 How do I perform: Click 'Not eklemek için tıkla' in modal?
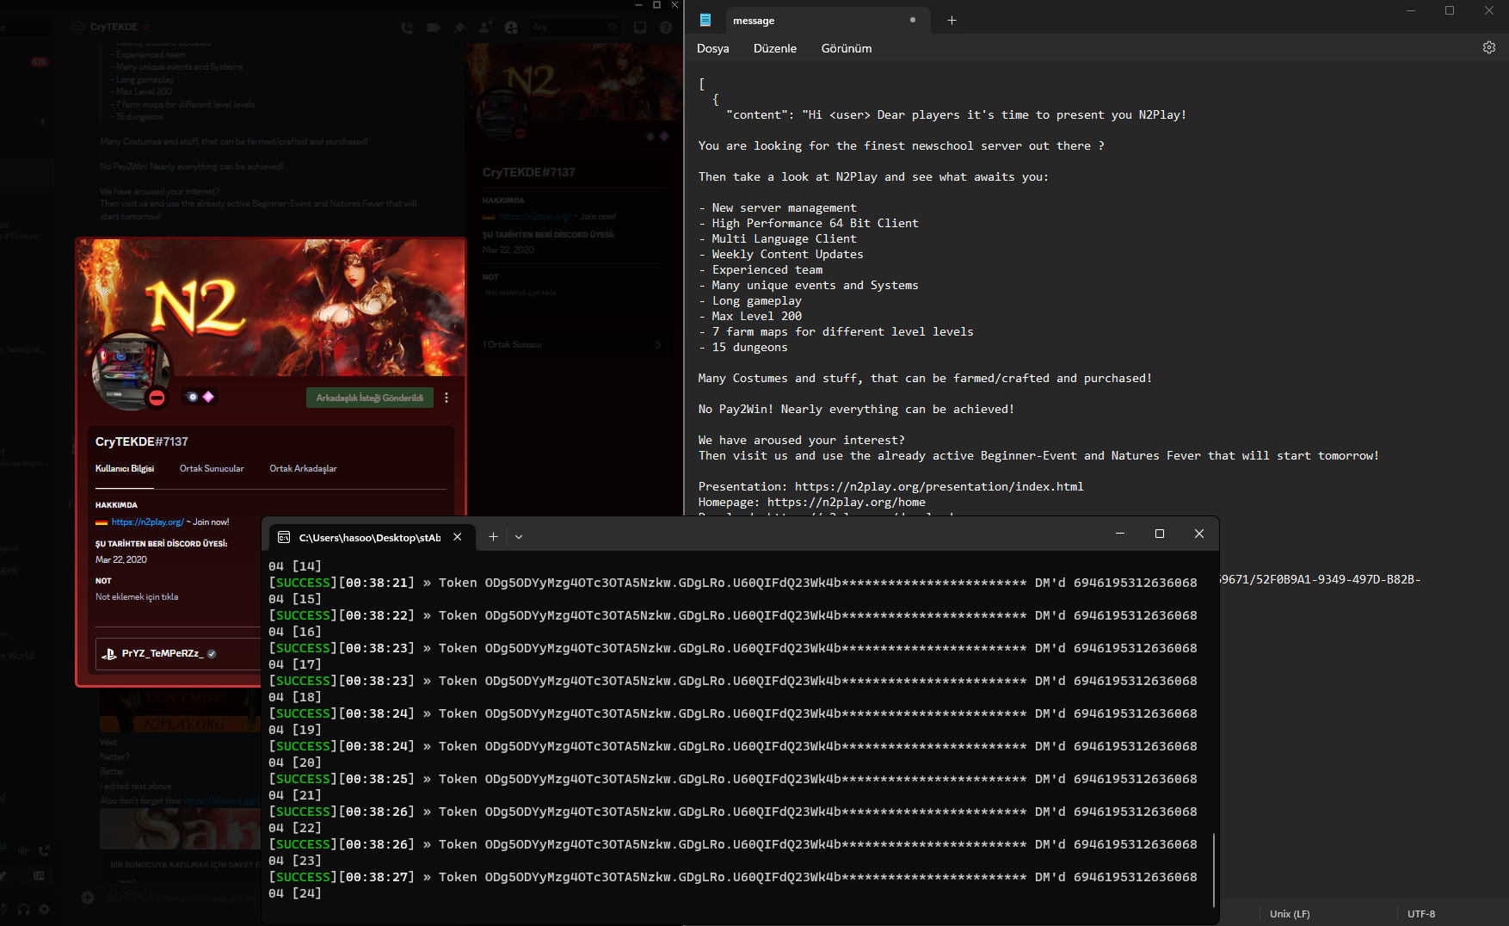point(137,596)
